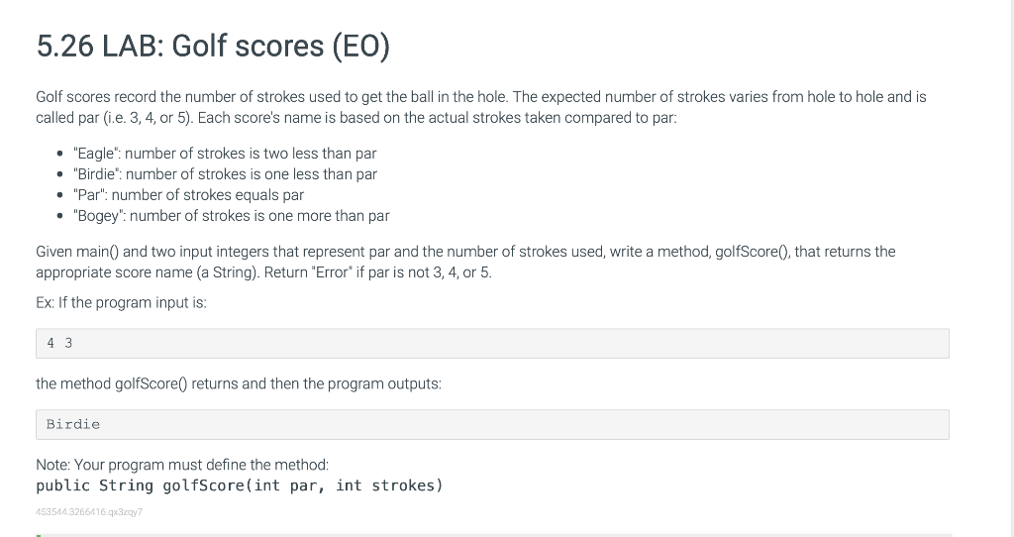Click the green bar at the page bottom left
Viewport: 1014px width, 537px height.
coord(39,535)
